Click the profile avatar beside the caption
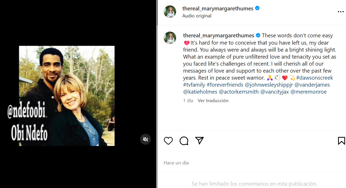346x188 pixels. (x=170, y=38)
